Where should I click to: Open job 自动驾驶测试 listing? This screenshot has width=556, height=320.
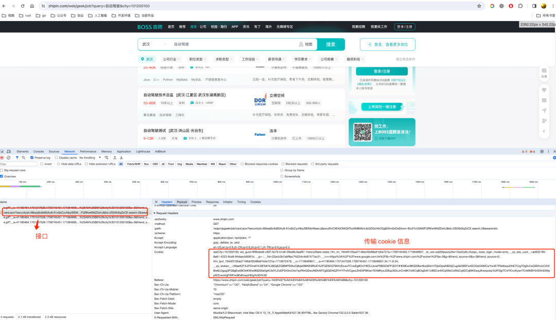(173, 131)
